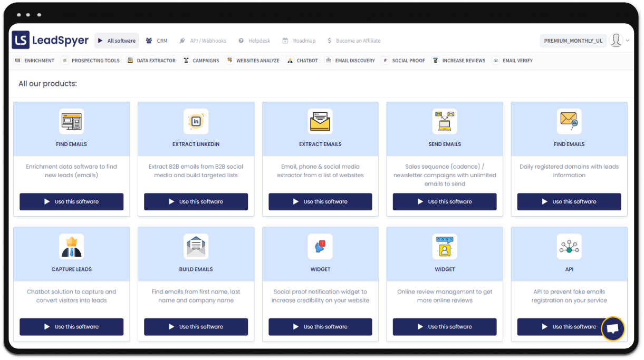Use the enrichment Find Emails software
This screenshot has width=644, height=360.
click(72, 202)
